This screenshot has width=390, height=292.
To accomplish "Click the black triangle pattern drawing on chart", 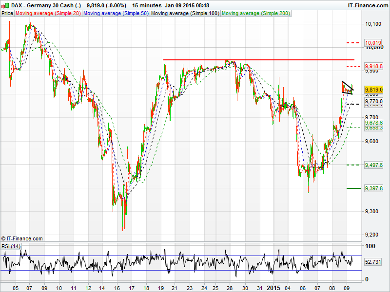I will [x=347, y=88].
